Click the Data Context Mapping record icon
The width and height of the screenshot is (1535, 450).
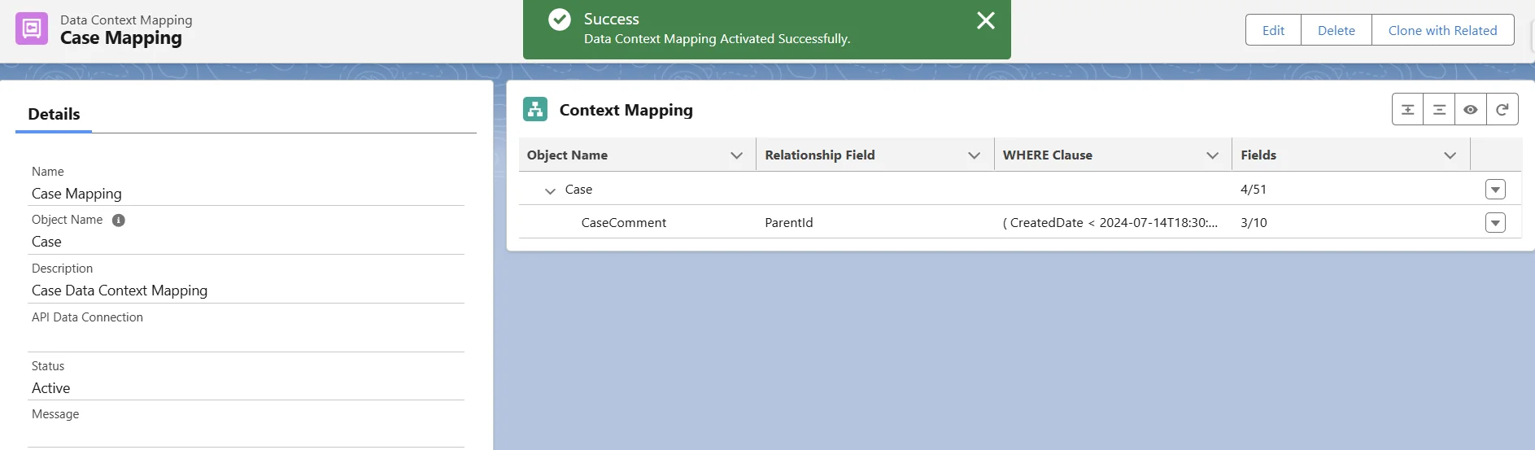click(32, 28)
